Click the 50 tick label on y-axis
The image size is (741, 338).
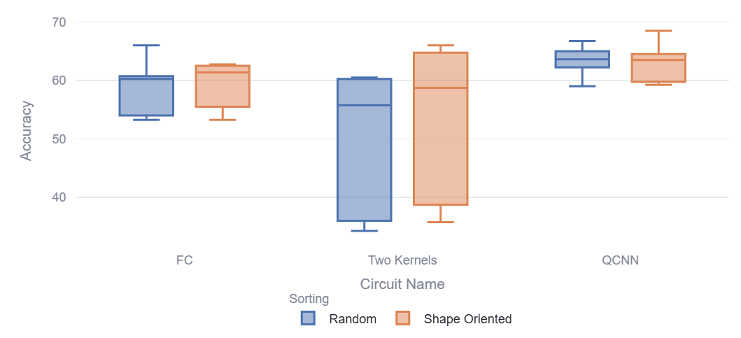[x=58, y=139]
